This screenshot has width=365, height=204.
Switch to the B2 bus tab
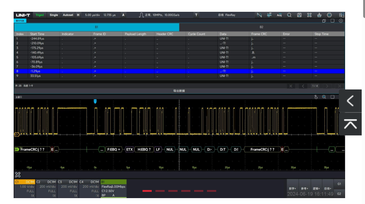pyautogui.click(x=262, y=27)
